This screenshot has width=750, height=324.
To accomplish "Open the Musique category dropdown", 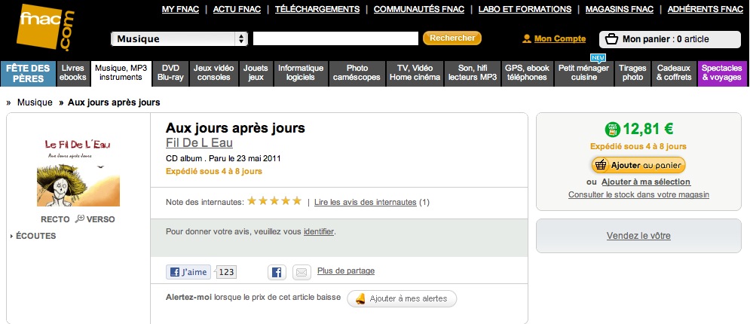I will point(179,39).
